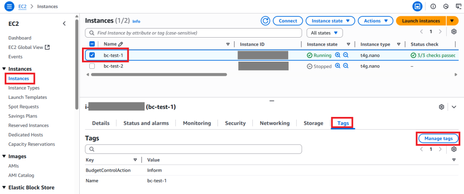
Task: Open Launch Templates in the sidebar
Action: coord(28,97)
